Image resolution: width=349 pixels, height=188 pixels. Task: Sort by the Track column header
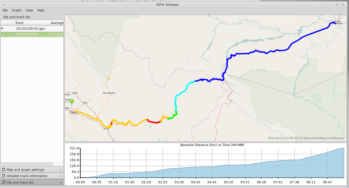(x=31, y=23)
